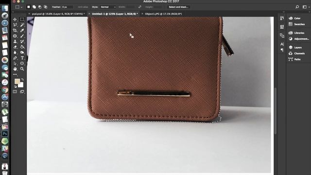Switch to the Untitled-1 document tab
Image resolution: width=311 pixels, height=175 pixels.
point(115,14)
